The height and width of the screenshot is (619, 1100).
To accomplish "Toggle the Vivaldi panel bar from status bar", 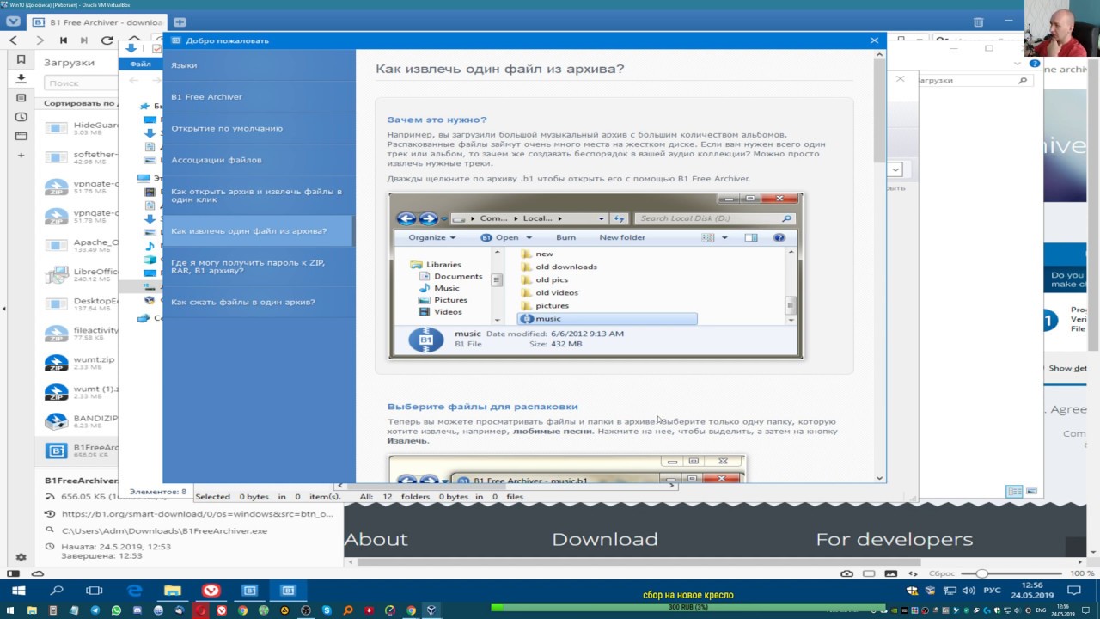I will (x=13, y=573).
